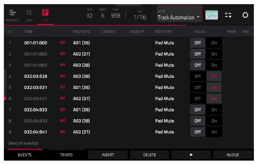
Task: Set row 6 Pad Mute value to Off
Action: click(198, 99)
